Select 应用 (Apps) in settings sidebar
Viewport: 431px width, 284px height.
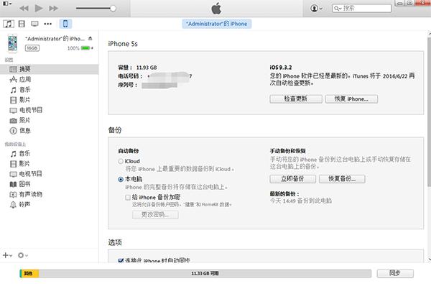click(x=25, y=79)
